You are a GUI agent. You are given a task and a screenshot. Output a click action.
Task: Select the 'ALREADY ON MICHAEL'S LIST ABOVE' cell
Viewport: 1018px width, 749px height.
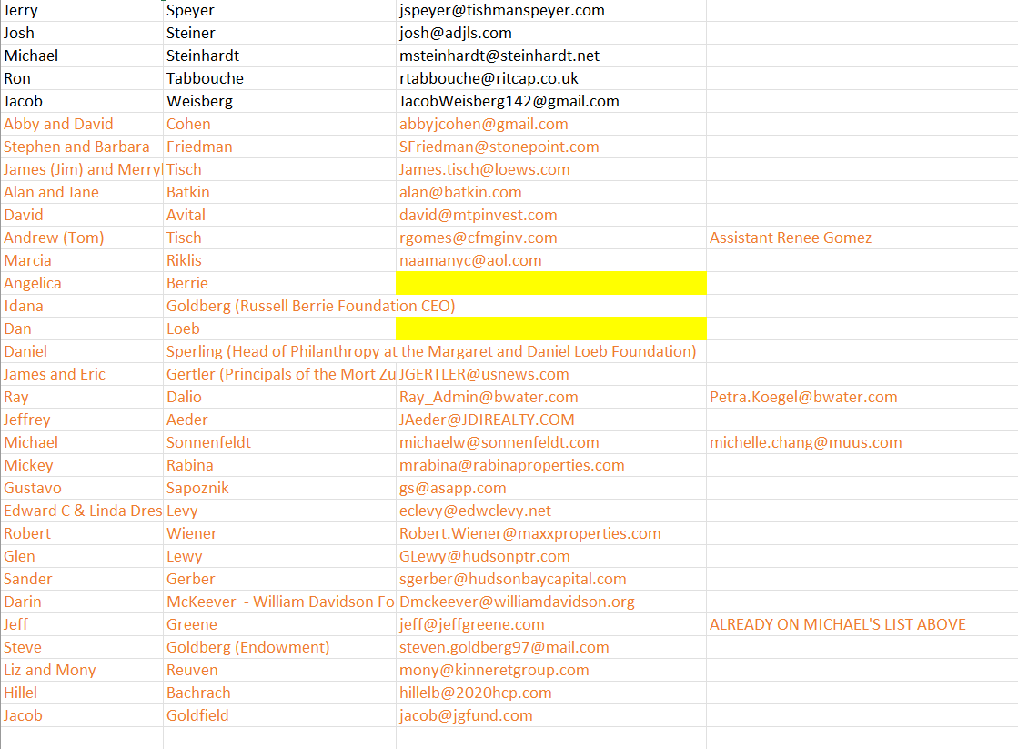tap(837, 624)
